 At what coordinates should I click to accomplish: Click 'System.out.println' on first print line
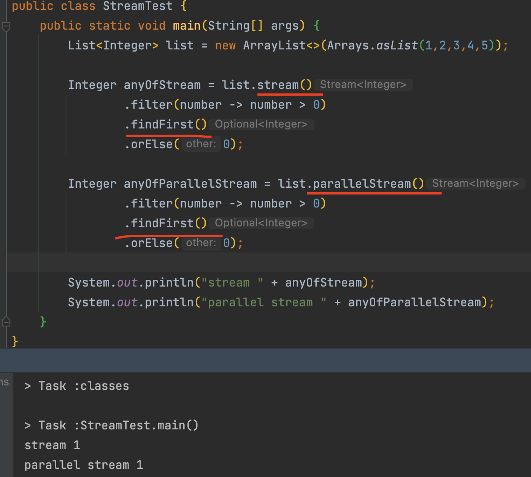point(131,283)
